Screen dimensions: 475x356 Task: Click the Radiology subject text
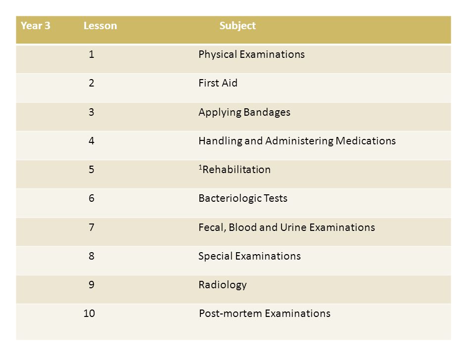(222, 285)
